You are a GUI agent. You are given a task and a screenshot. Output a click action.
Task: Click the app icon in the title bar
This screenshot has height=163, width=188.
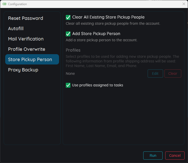pos(4,4)
